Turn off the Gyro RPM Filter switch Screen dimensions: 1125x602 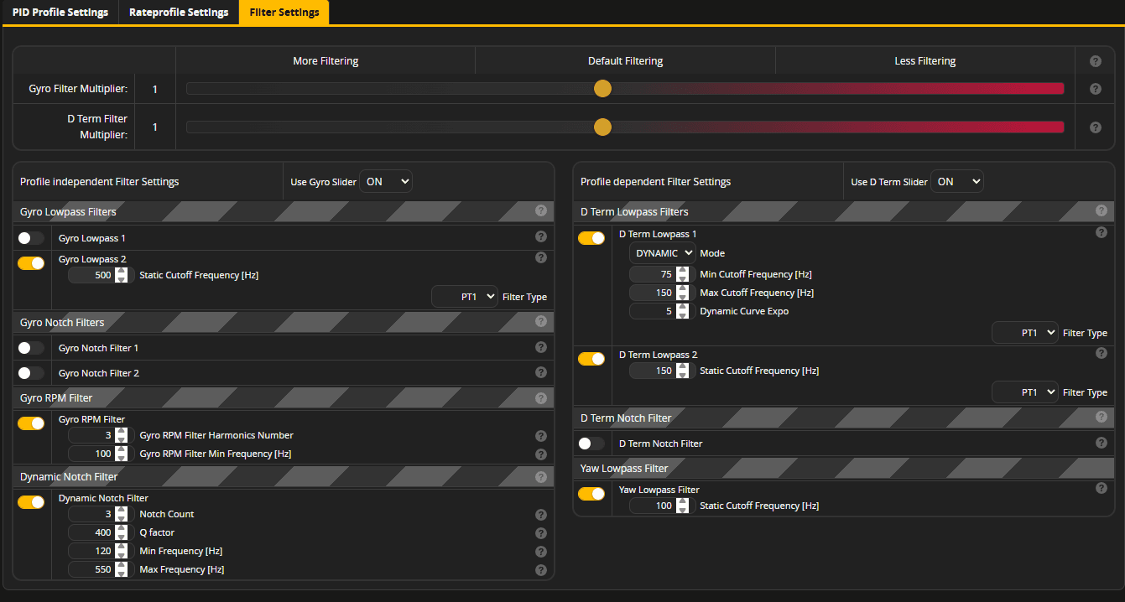tap(31, 423)
